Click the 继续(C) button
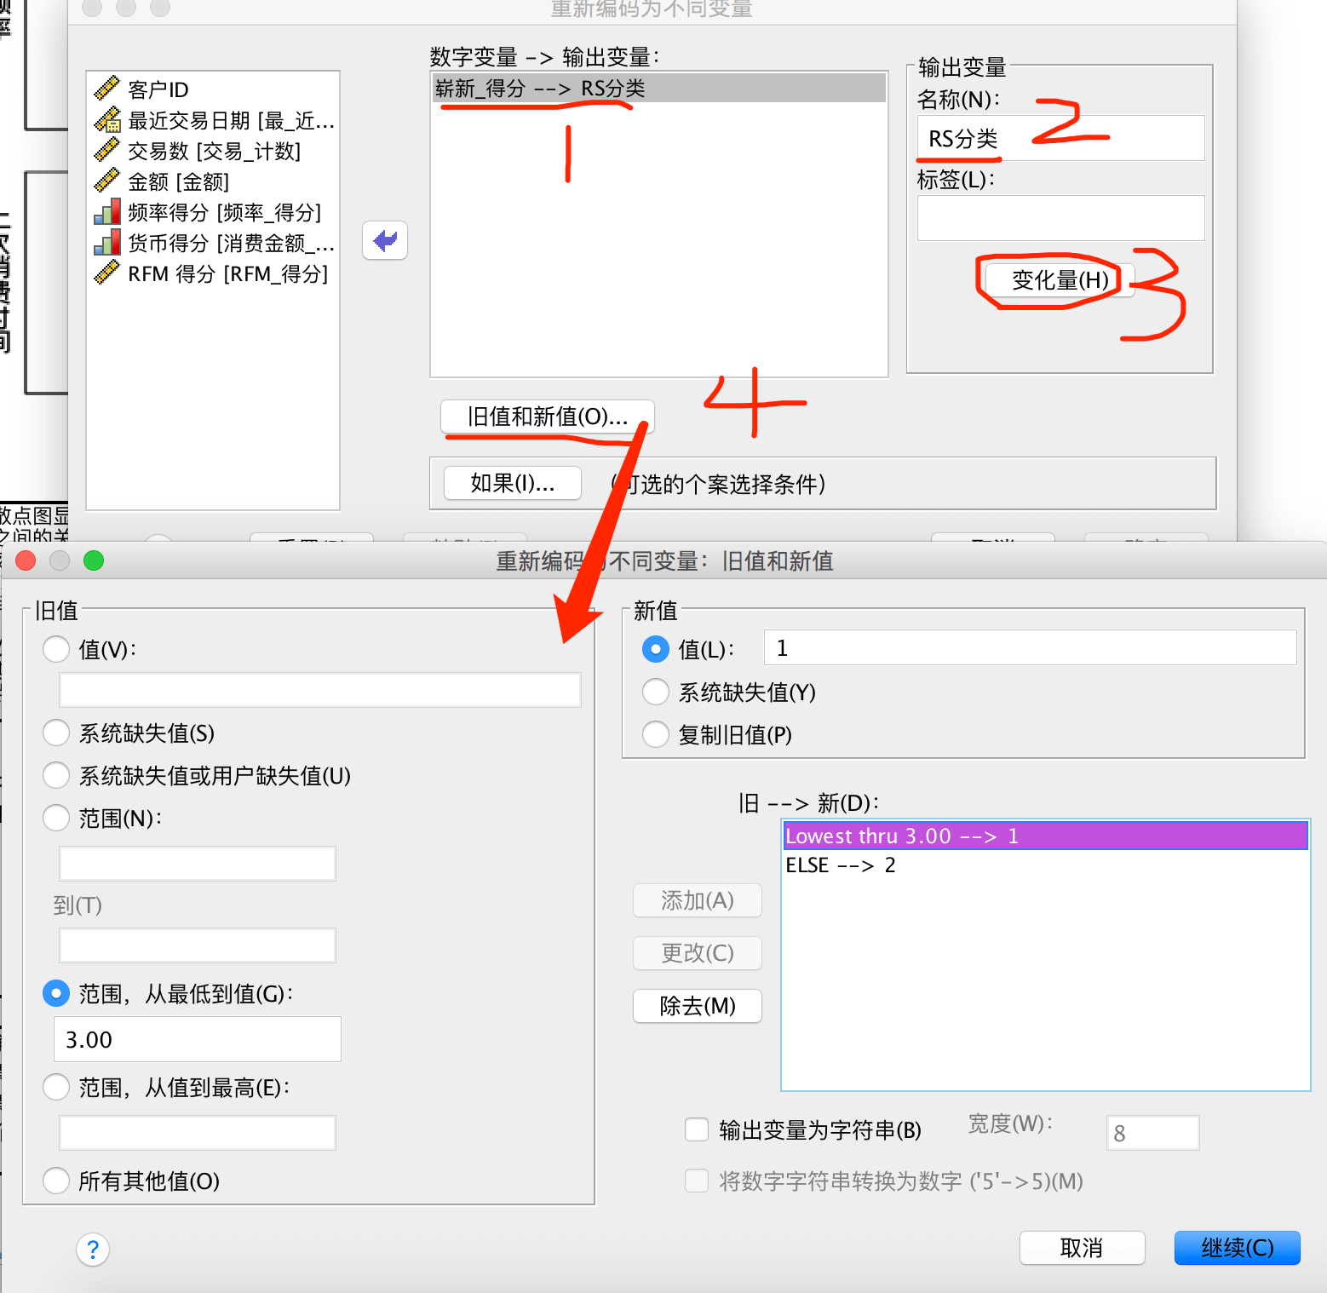This screenshot has height=1293, width=1327. [1237, 1248]
